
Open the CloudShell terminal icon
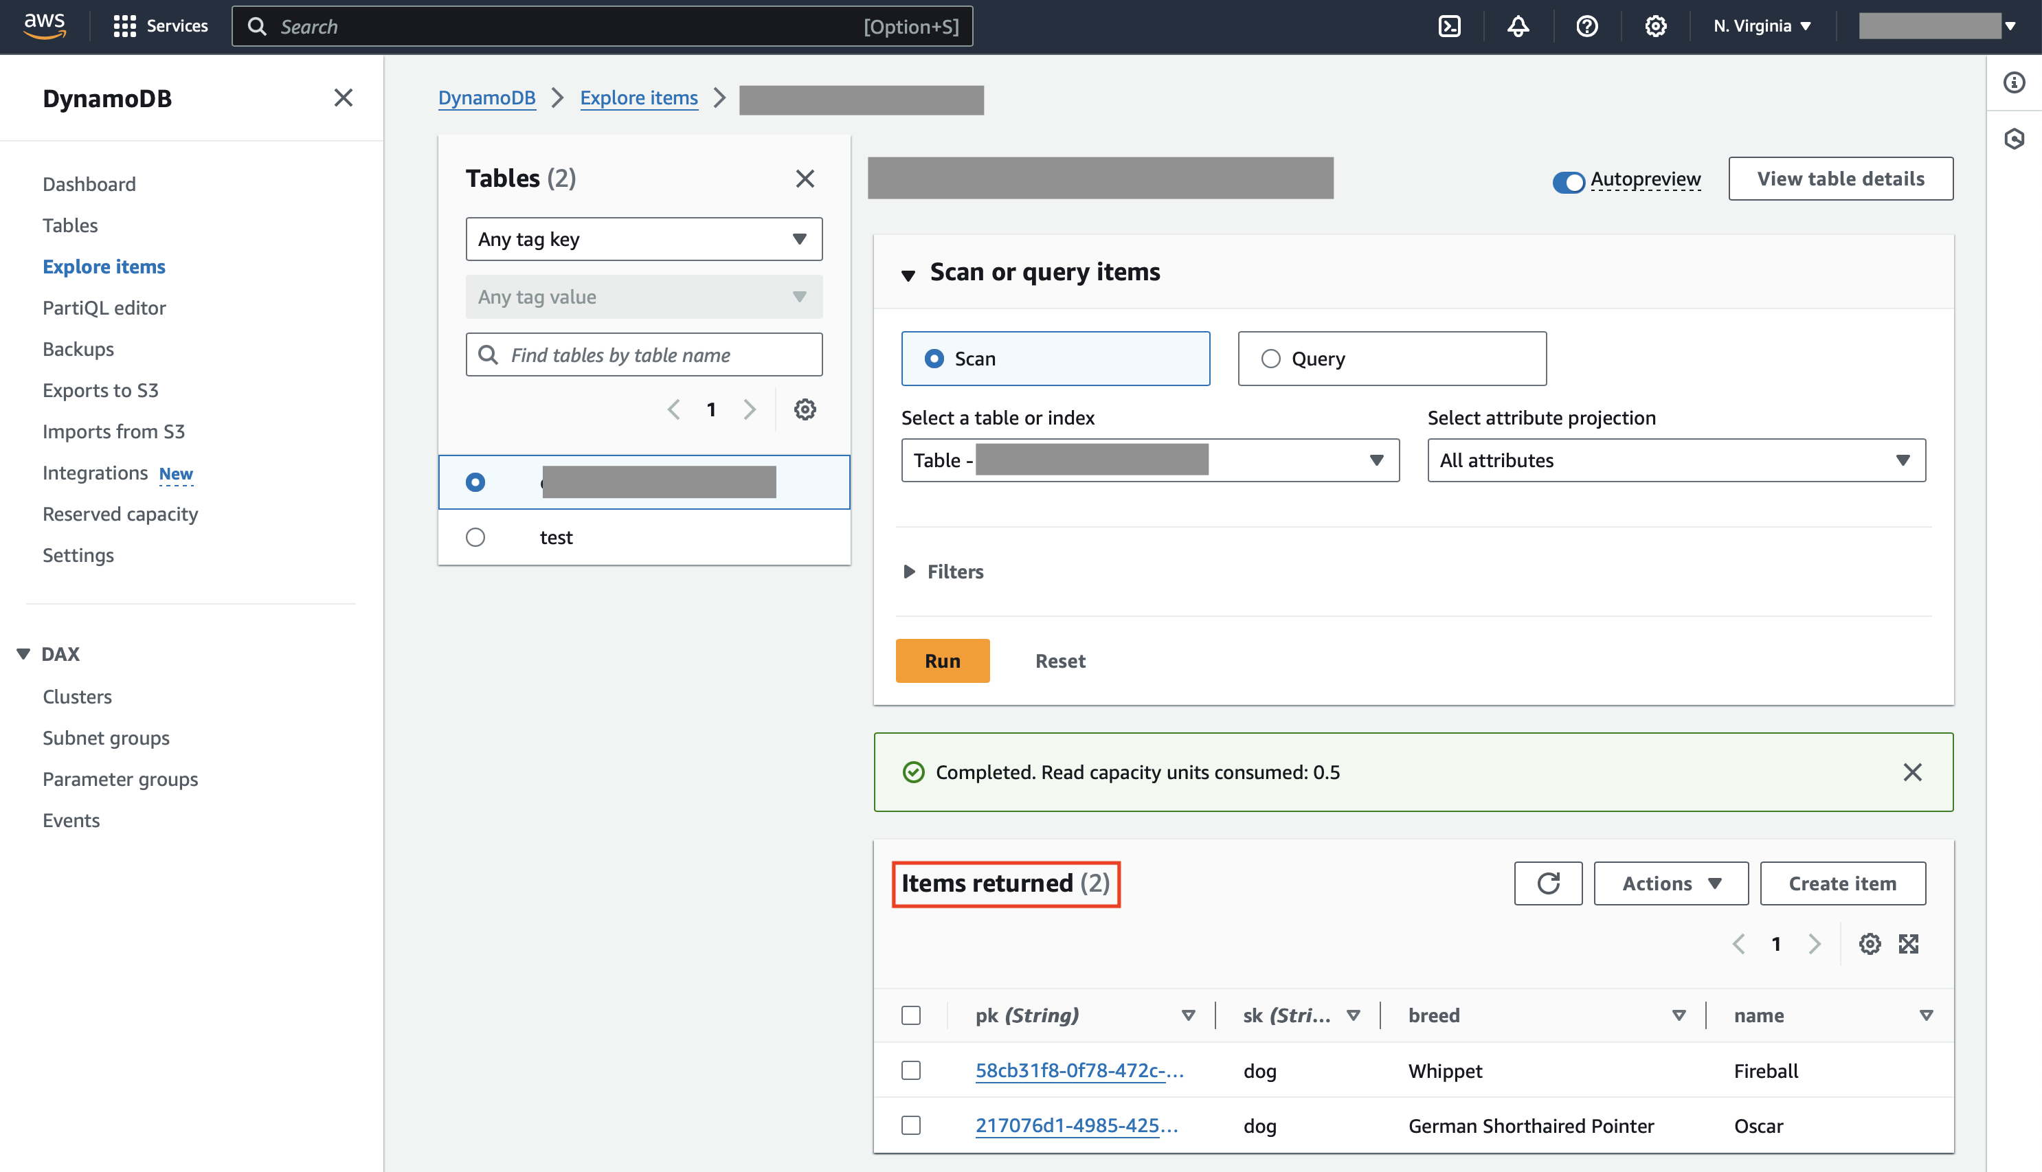coord(1450,25)
